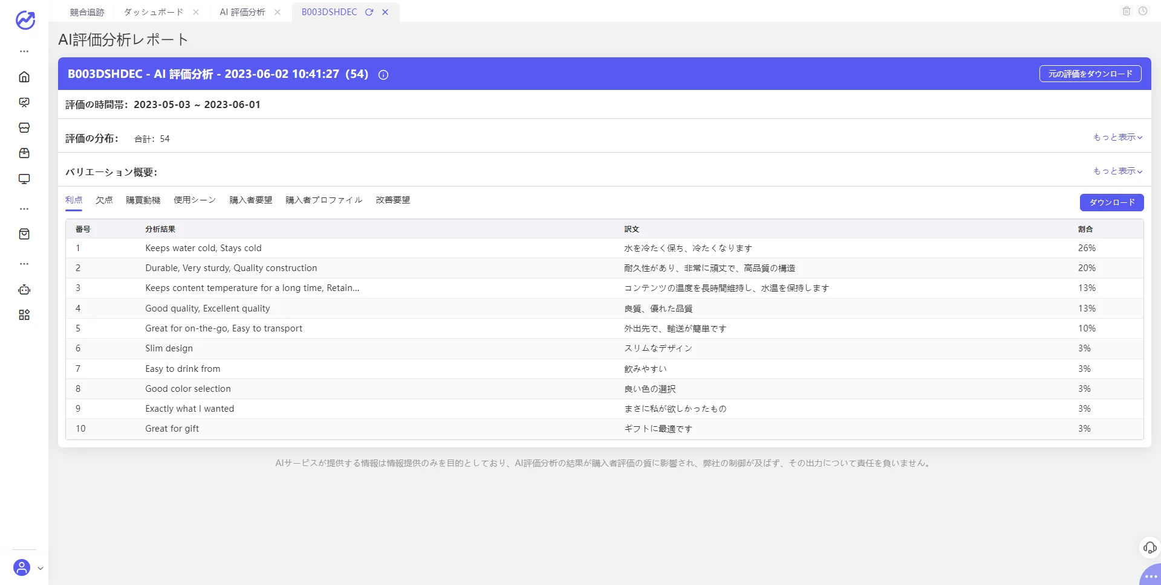
Task: Open the chart presentation sidebar icon
Action: [x=24, y=102]
